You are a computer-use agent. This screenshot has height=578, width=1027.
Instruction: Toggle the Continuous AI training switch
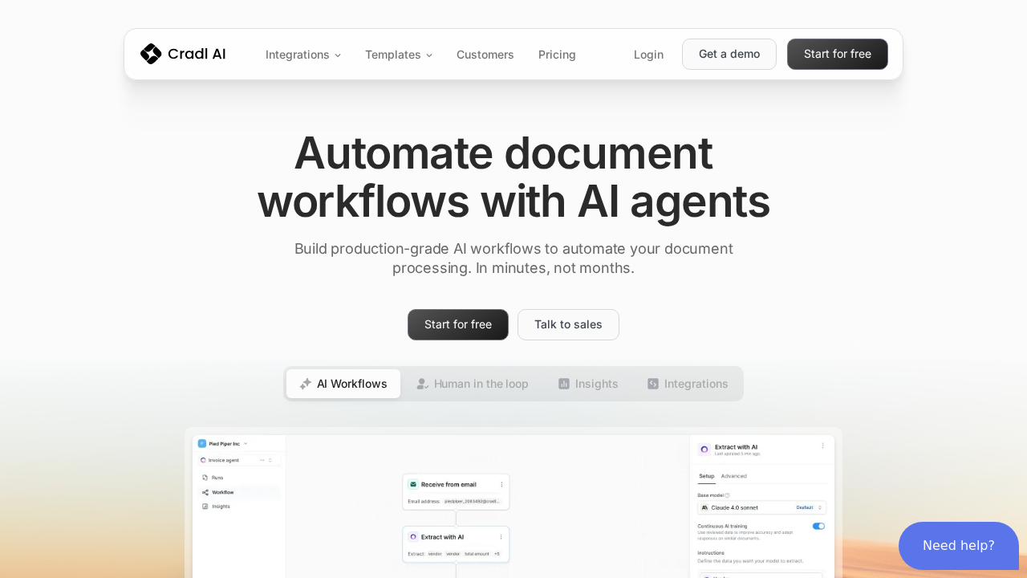coord(818,526)
